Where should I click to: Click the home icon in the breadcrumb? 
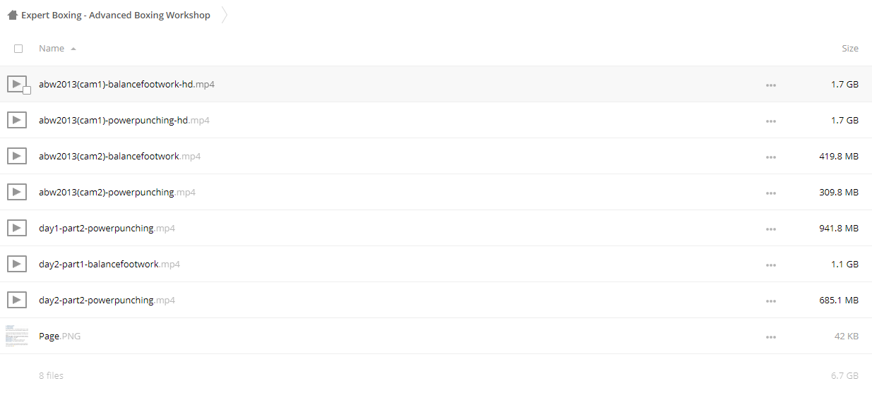pos(12,15)
